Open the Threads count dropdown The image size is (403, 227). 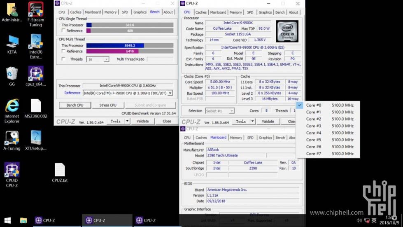click(x=98, y=59)
